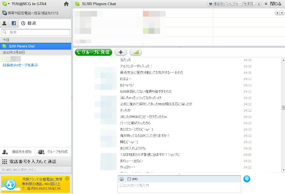Select SLRR Players Chat in recent list

36,46
